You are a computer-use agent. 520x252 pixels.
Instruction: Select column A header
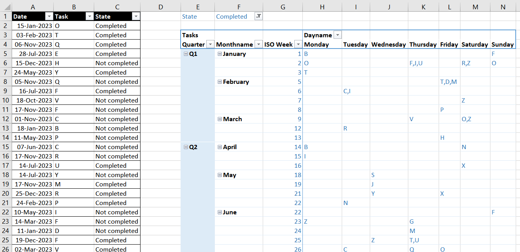coord(33,7)
